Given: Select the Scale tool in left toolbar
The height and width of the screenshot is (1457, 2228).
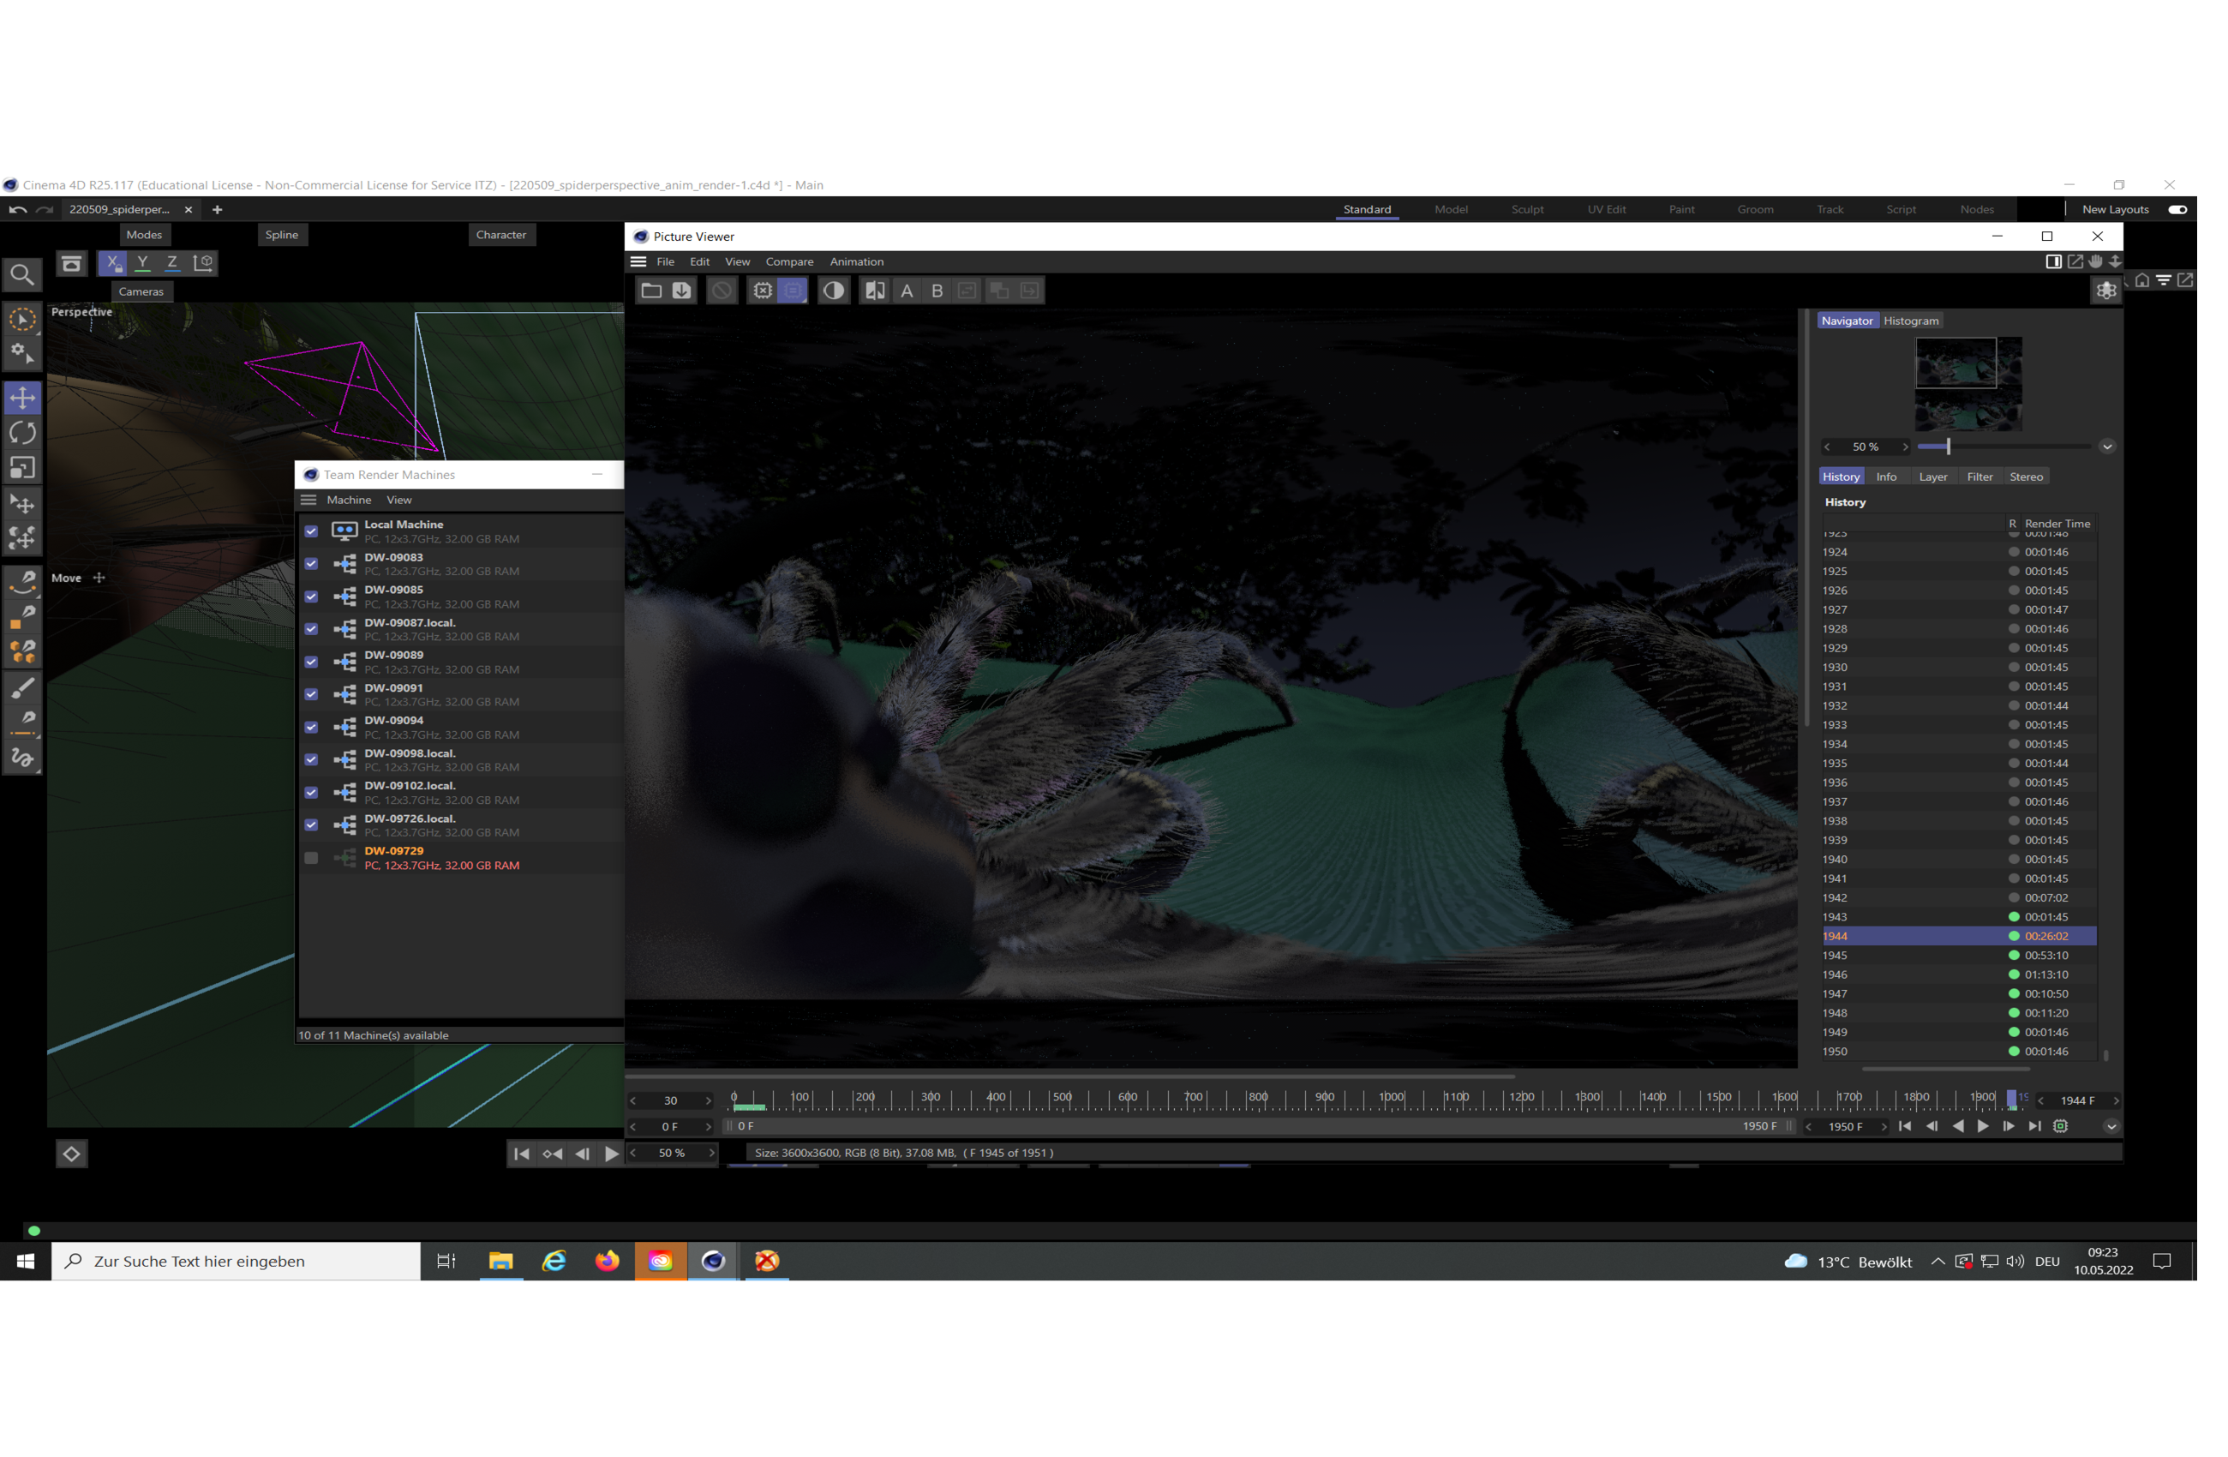Looking at the screenshot, I should tap(22, 468).
